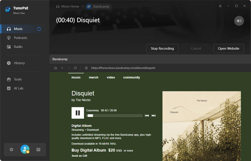Reload the Bandcamp page
The height and width of the screenshot is (161, 251).
pos(75,68)
